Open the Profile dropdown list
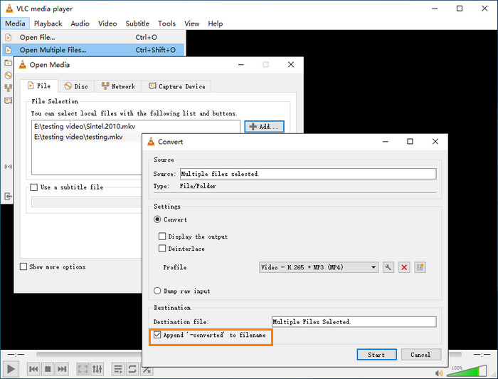Viewport: 498px width, 379px height. 319,267
